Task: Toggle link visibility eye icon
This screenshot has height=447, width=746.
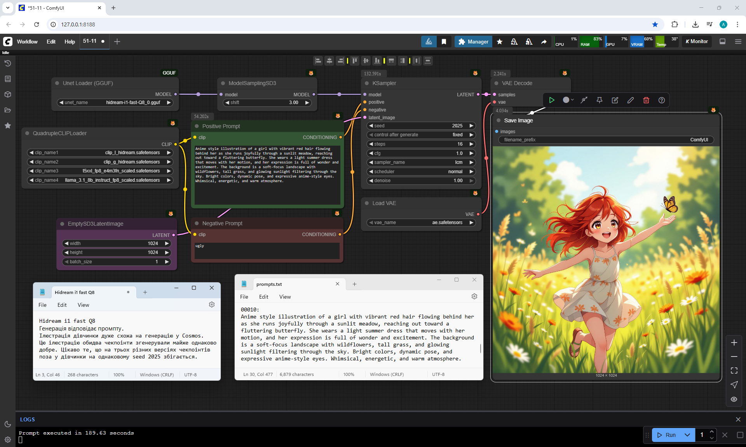Action: pyautogui.click(x=734, y=399)
